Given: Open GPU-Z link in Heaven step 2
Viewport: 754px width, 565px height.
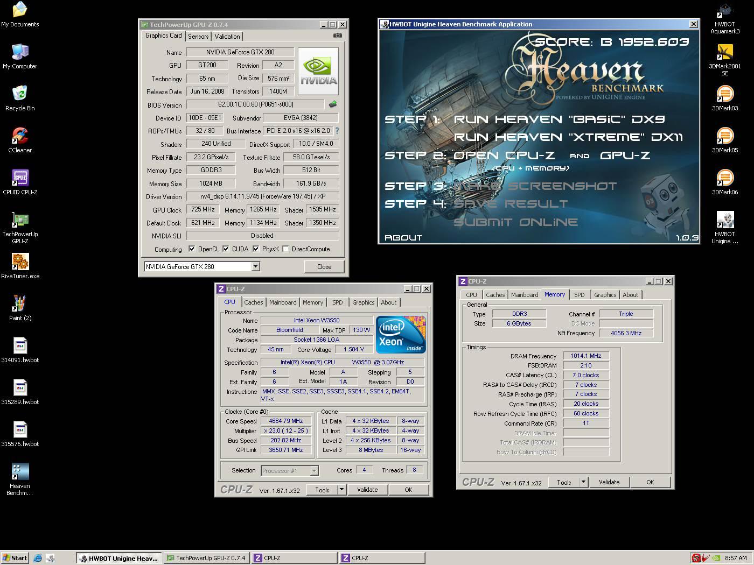Looking at the screenshot, I should coord(625,156).
